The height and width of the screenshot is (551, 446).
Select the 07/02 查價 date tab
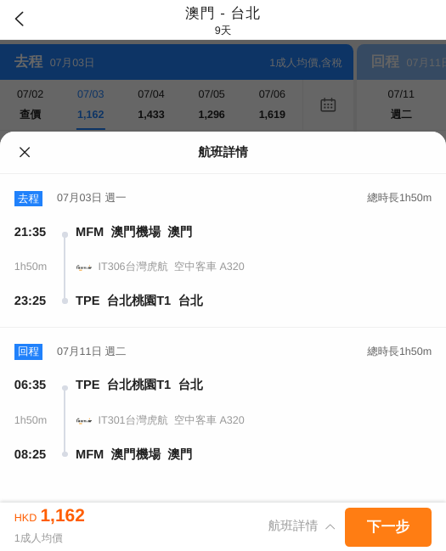click(x=31, y=104)
